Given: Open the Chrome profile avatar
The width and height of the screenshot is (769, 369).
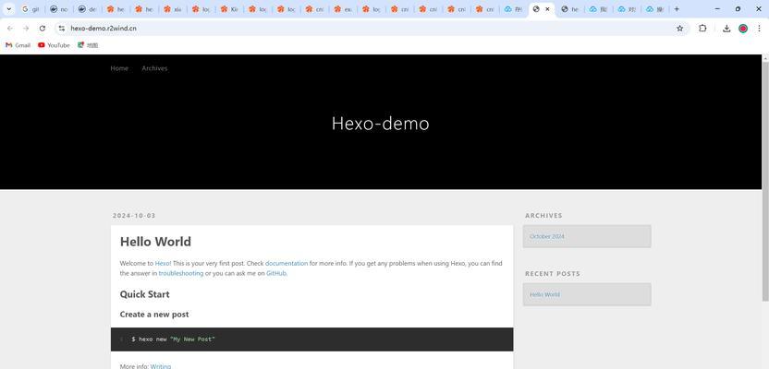Looking at the screenshot, I should [743, 29].
